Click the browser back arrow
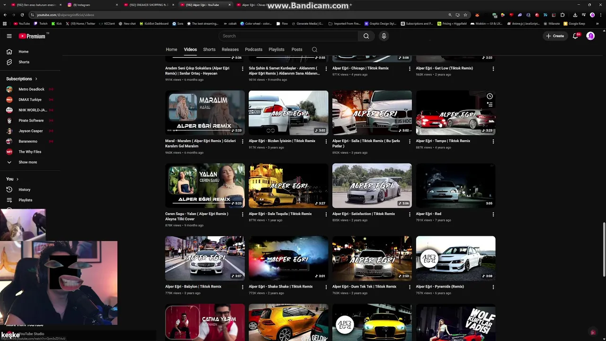Image resolution: width=606 pixels, height=341 pixels. [5, 15]
